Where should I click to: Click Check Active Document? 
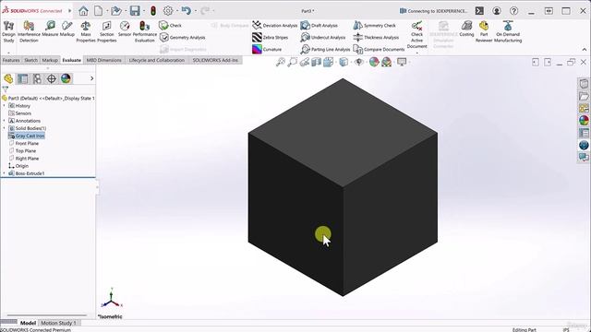pyautogui.click(x=416, y=35)
